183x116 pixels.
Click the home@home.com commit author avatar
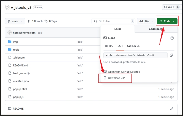coord(9,32)
